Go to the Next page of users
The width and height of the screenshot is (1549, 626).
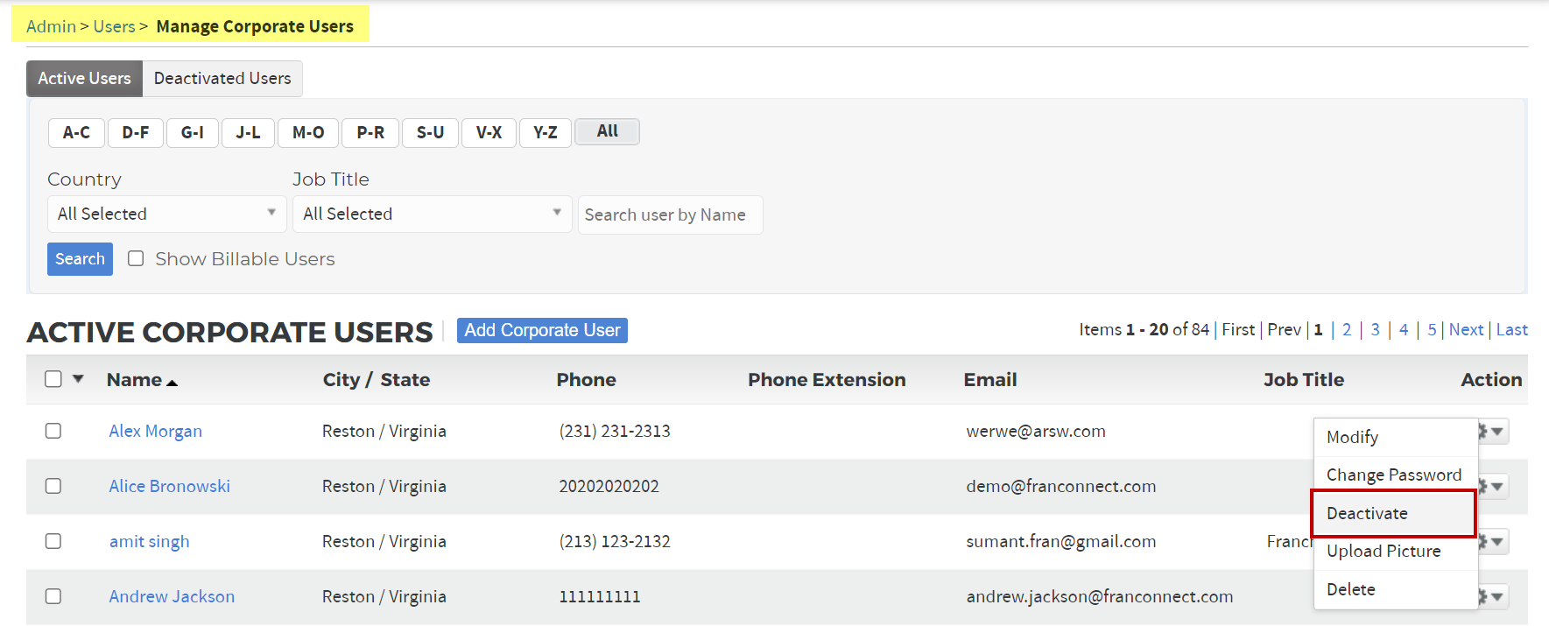1466,330
